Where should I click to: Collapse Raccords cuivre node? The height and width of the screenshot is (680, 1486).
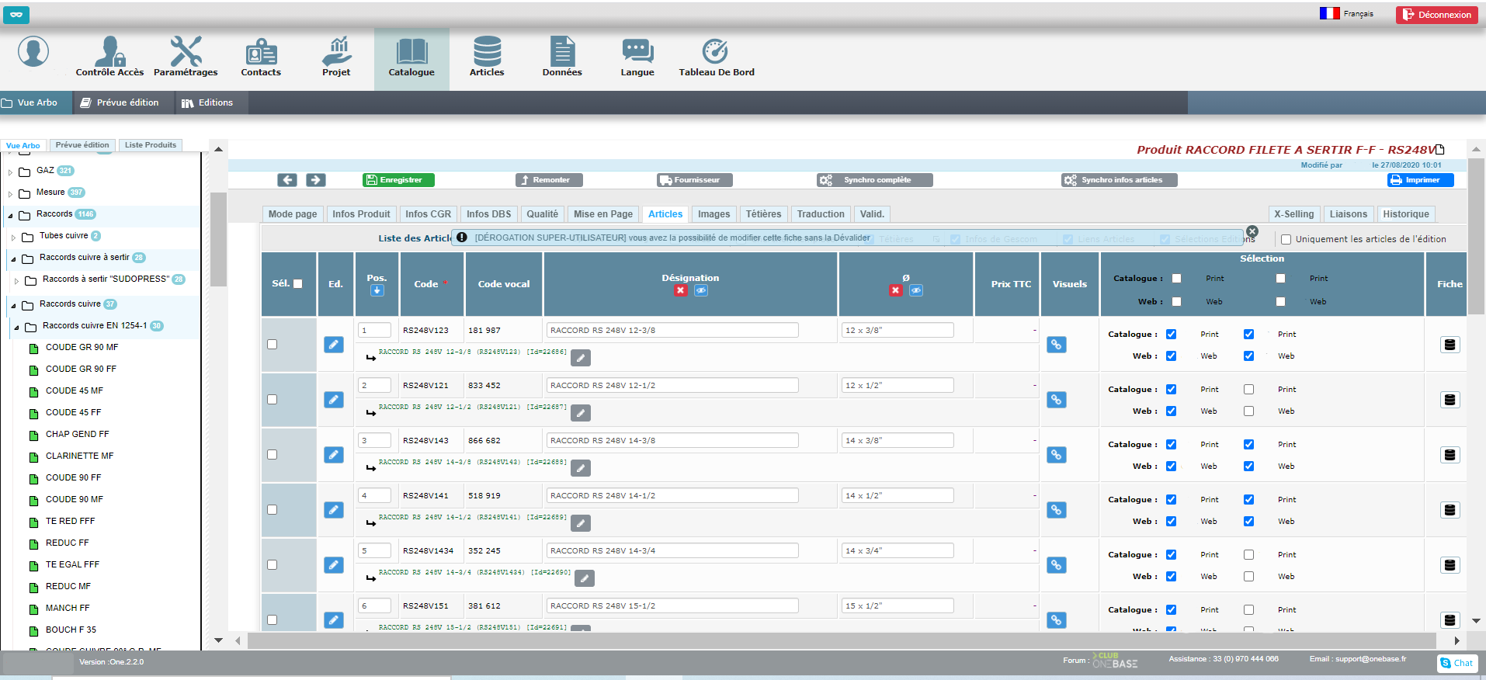coord(13,306)
